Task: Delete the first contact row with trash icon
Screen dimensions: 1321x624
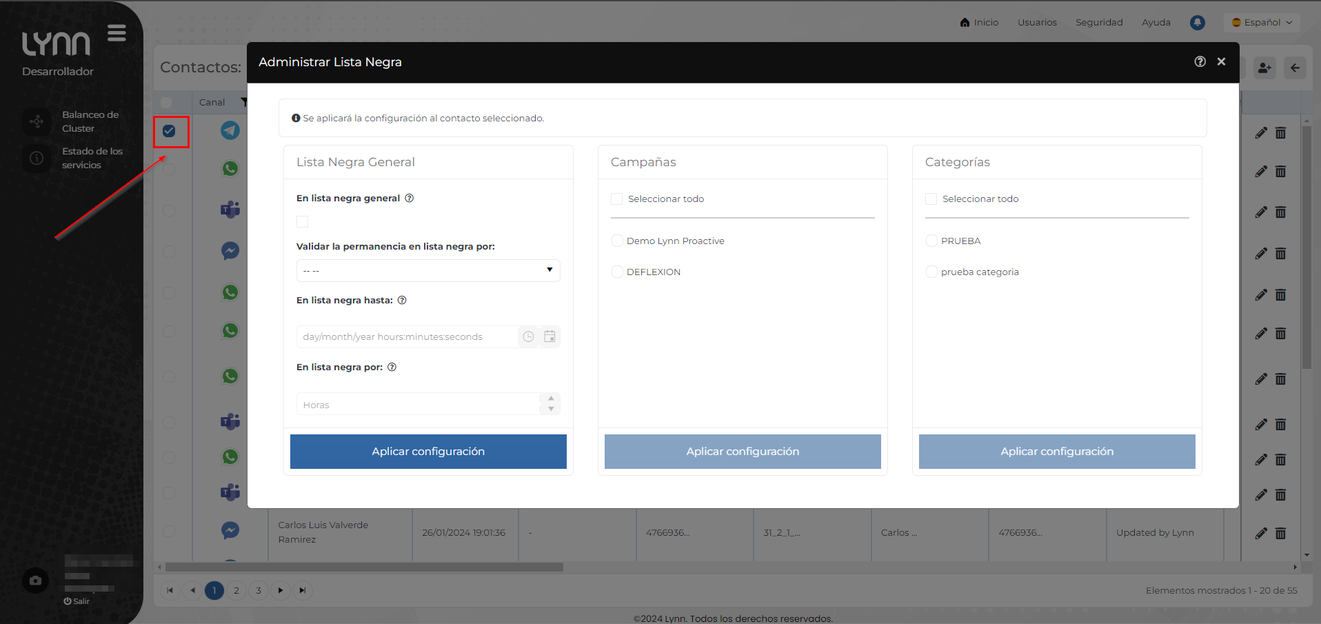Action: (1280, 133)
